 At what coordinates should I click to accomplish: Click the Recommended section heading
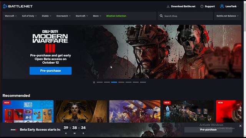click(16, 95)
